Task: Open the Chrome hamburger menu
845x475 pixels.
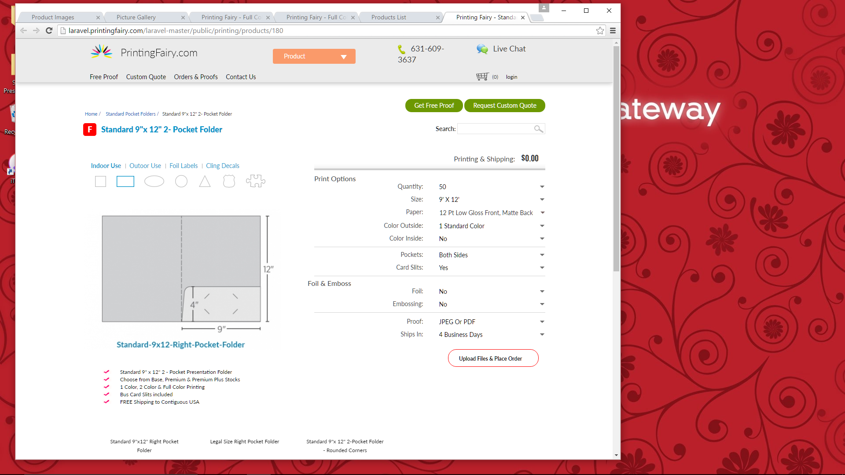Action: 613,31
